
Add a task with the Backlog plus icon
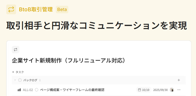(x=179, y=80)
